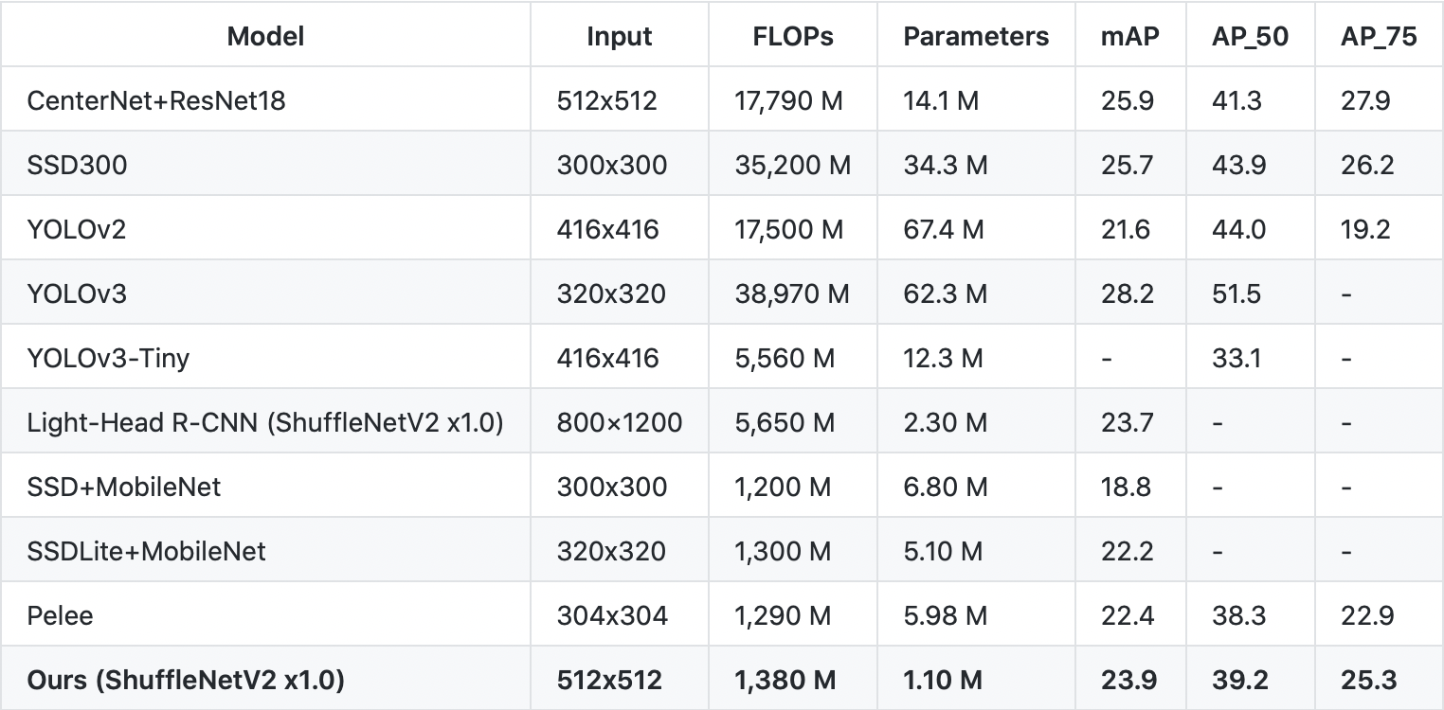Click the Parameters column header
Viewport: 1444px width, 710px height.
pyautogui.click(x=976, y=36)
